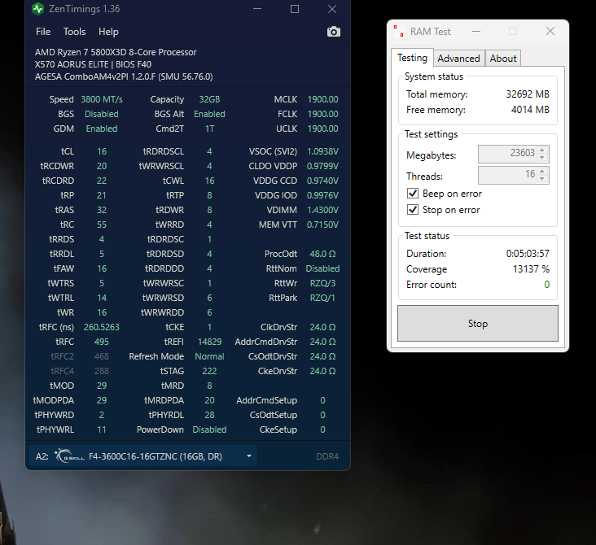Viewport: 596px width, 545px height.
Task: Click the tRFC (ns) value 260.5263
Action: click(x=102, y=327)
